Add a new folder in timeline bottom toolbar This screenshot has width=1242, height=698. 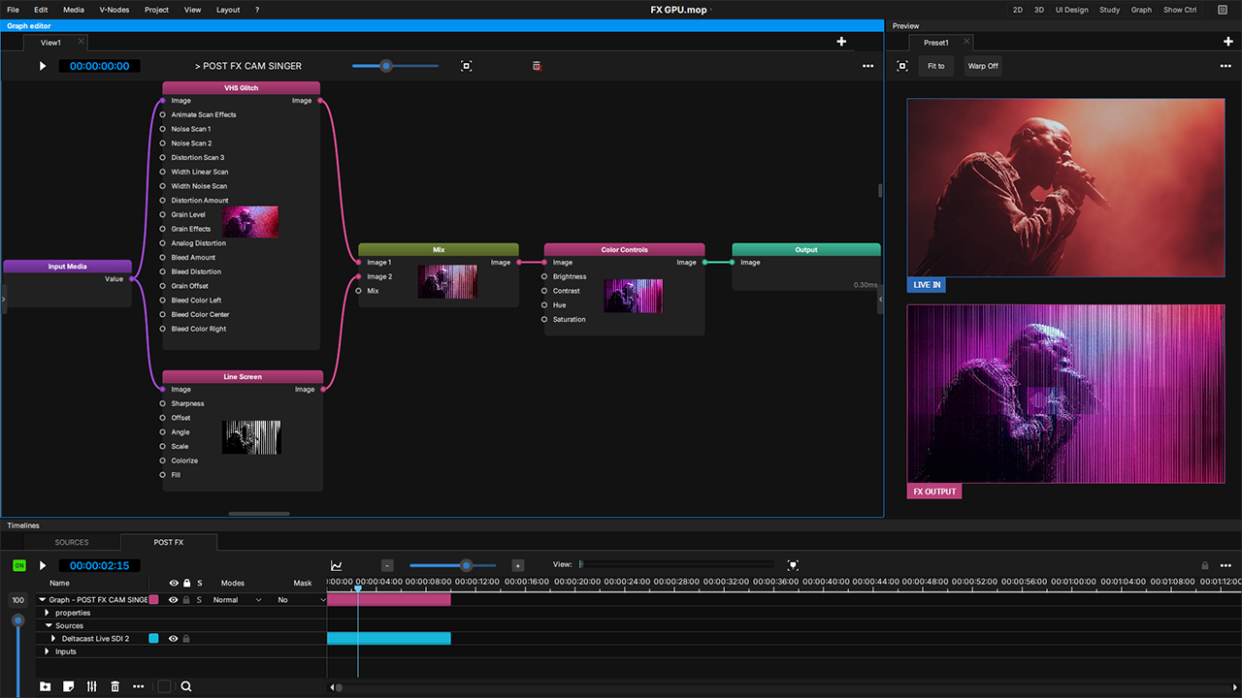pos(45,686)
